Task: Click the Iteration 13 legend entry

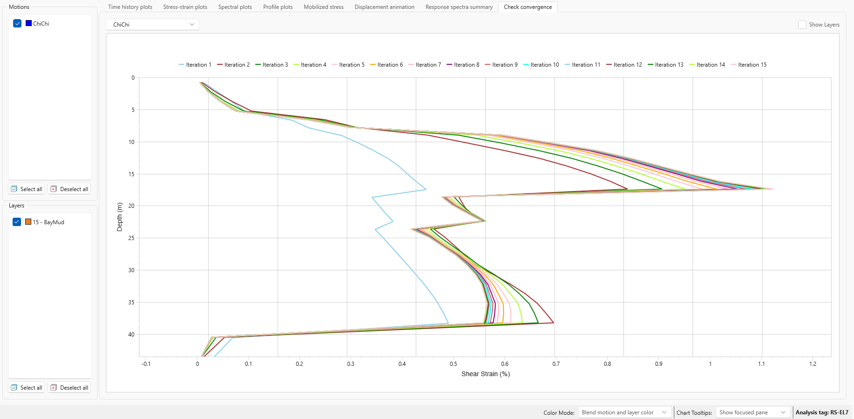Action: [666, 65]
